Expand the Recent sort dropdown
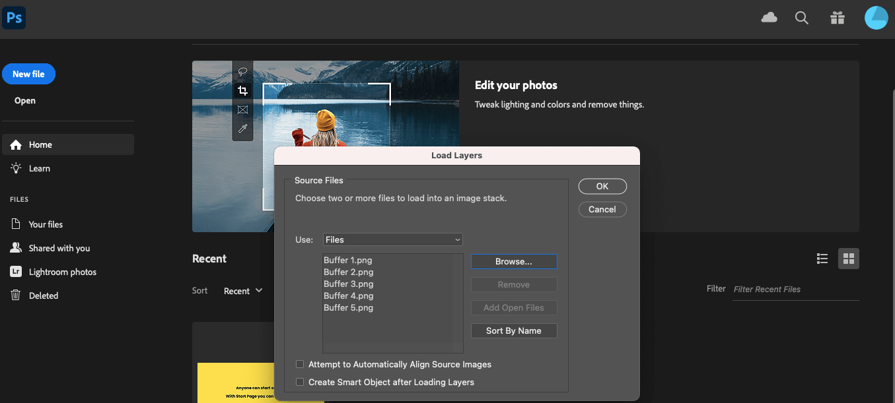Screen dimensions: 895x403 tap(243, 290)
